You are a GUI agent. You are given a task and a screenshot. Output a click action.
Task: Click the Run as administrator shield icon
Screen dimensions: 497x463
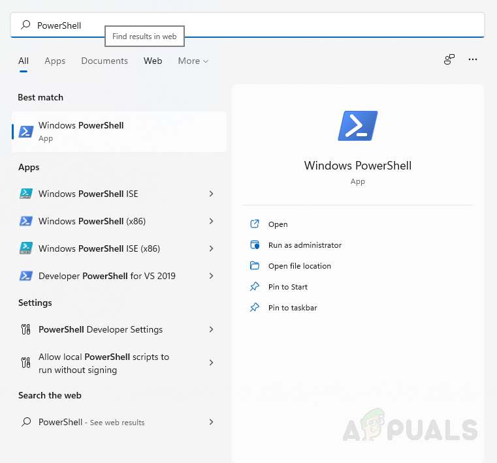(255, 245)
